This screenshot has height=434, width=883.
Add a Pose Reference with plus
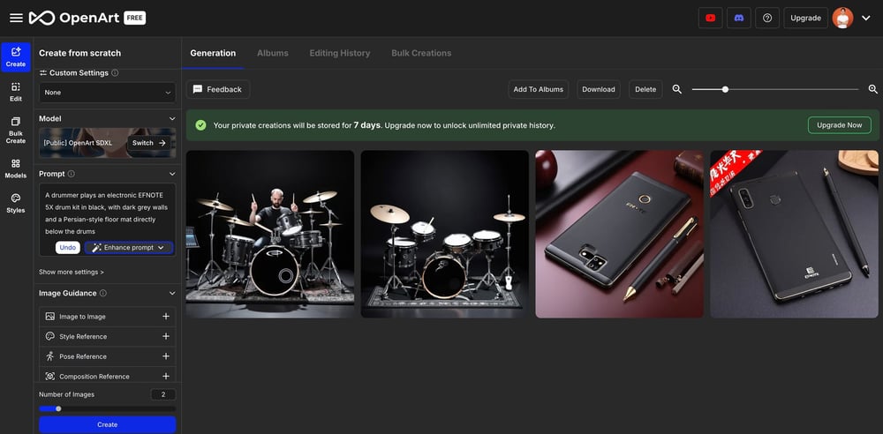165,356
